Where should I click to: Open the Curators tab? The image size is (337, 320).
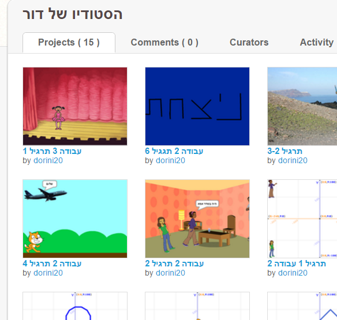[x=249, y=42]
